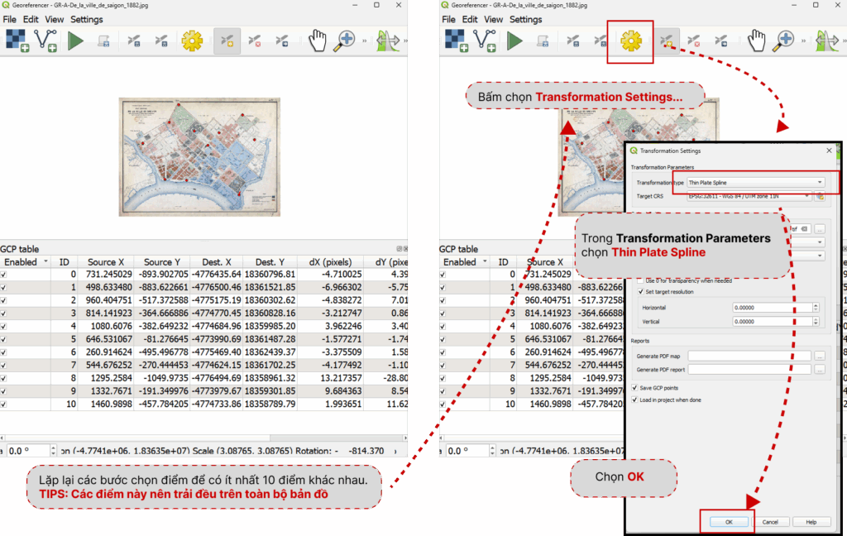This screenshot has width=847, height=536.
Task: Toggle Enabled checkbox for GCP ID 5, right table
Action: point(443,339)
